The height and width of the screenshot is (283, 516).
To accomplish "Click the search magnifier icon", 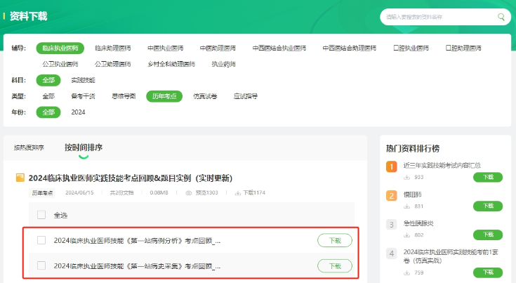I will (501, 17).
